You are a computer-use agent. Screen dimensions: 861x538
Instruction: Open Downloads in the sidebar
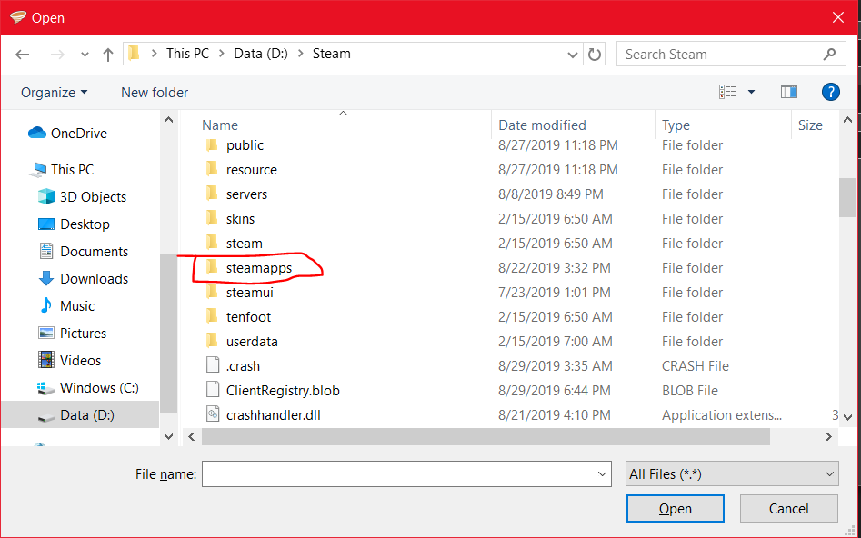(x=84, y=279)
